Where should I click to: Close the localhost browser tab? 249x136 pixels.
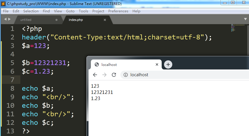point(157,64)
